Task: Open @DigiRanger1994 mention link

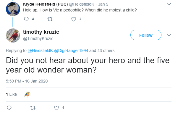Action: click(71, 51)
